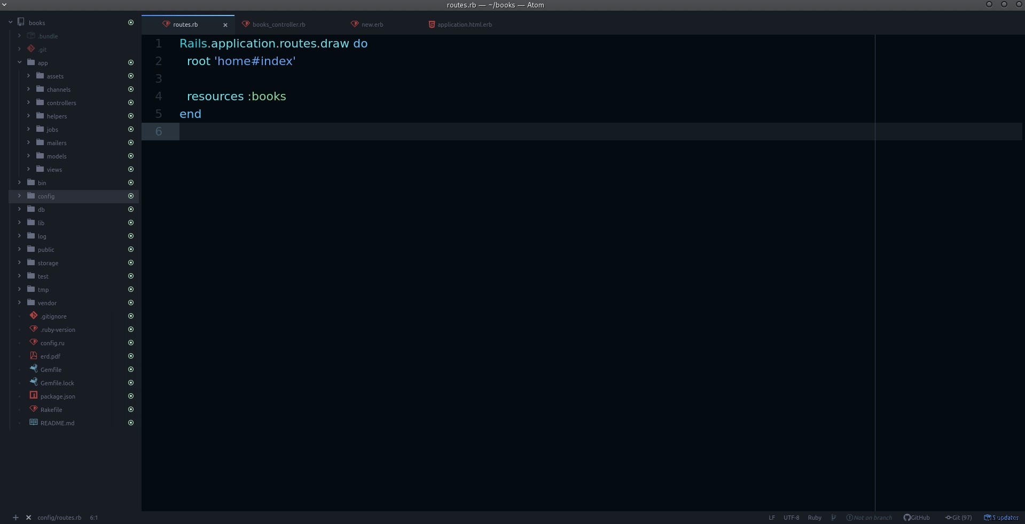Click the package updates icon
1025x524 pixels.
pyautogui.click(x=987, y=518)
